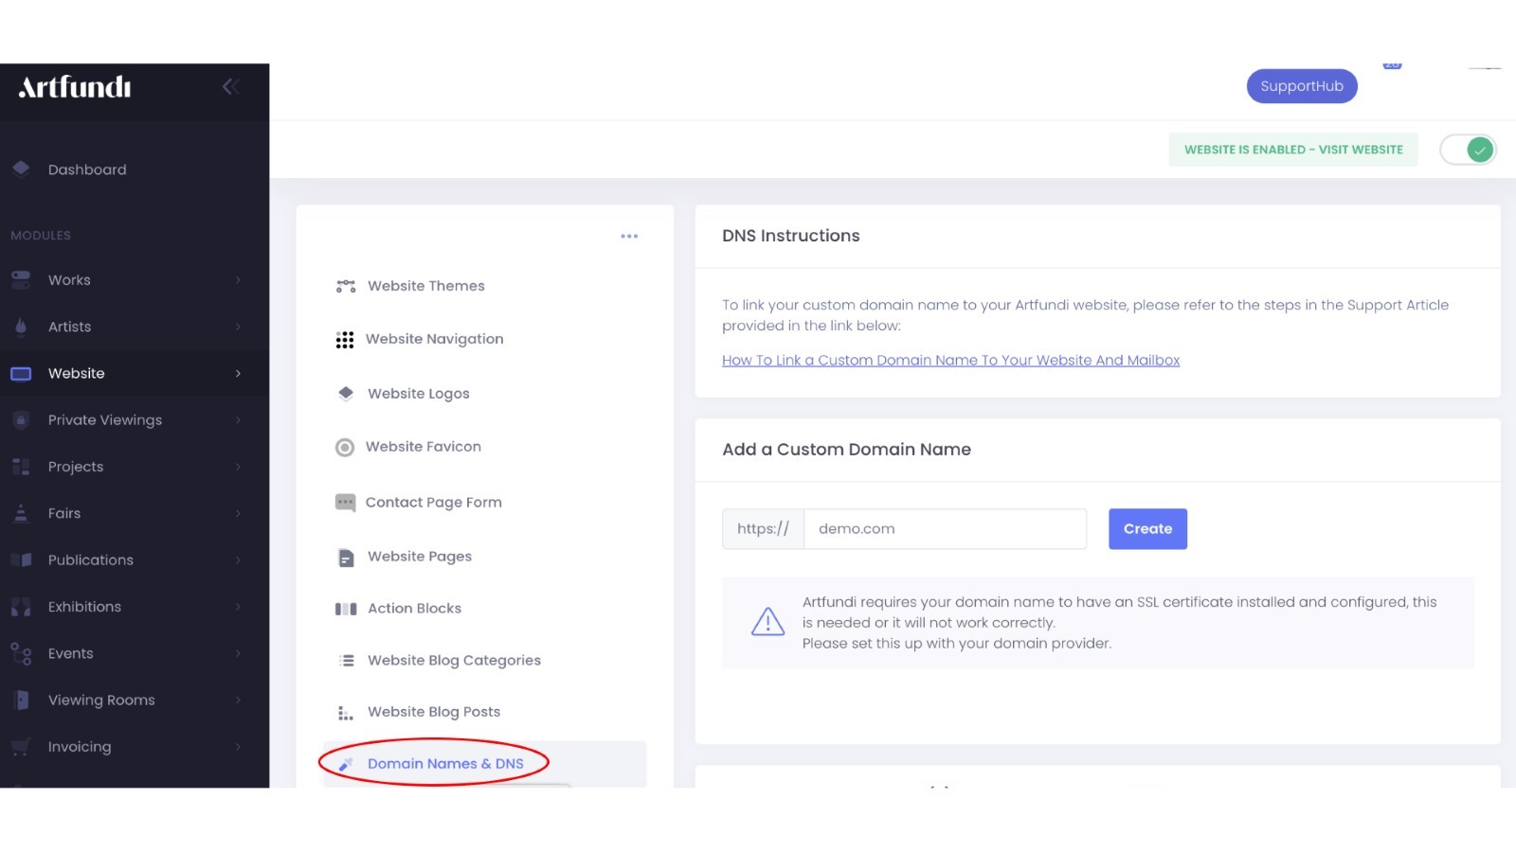Image resolution: width=1516 pixels, height=852 pixels.
Task: Toggle the website enabled switch
Action: pyautogui.click(x=1468, y=150)
